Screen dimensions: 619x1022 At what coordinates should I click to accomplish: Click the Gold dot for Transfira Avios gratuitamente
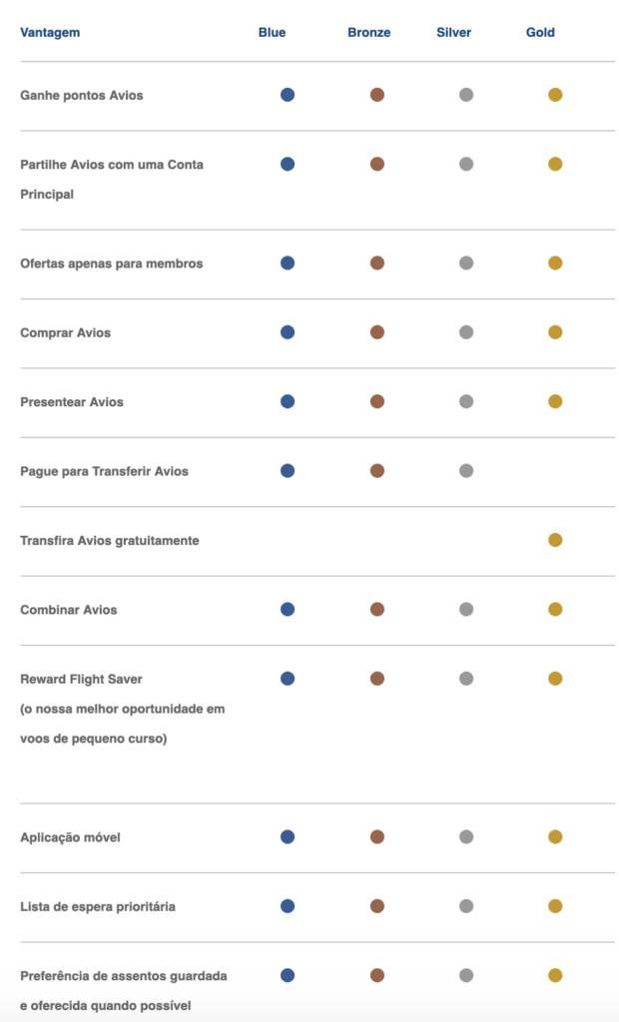(x=555, y=540)
